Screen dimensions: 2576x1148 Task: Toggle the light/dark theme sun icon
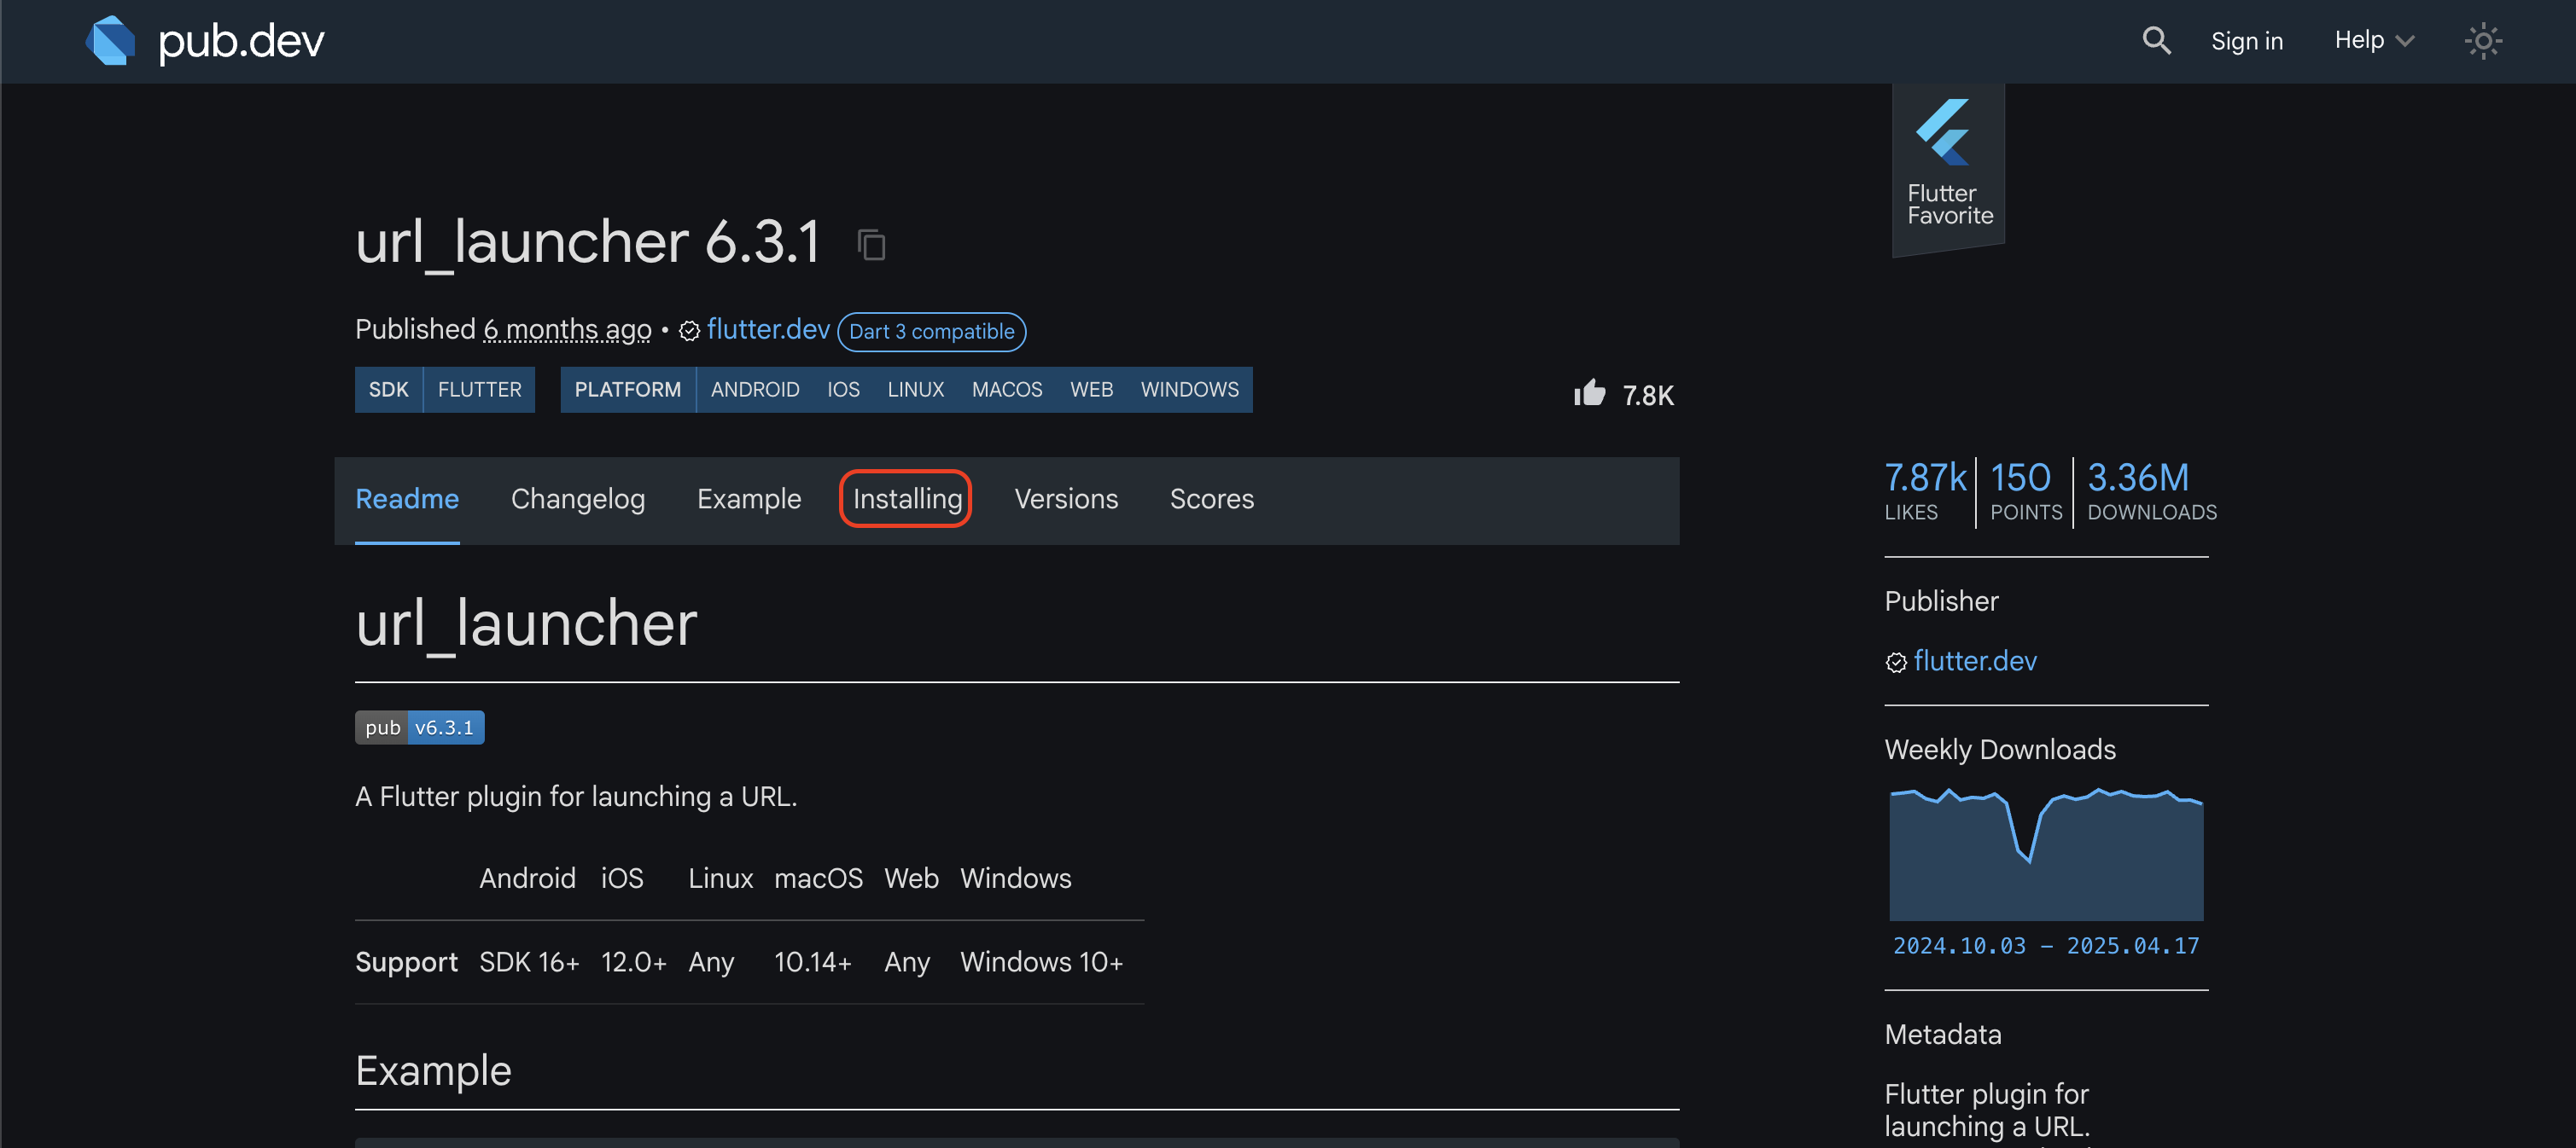point(2482,41)
